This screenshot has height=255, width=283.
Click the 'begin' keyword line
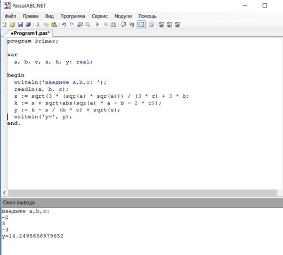point(15,75)
